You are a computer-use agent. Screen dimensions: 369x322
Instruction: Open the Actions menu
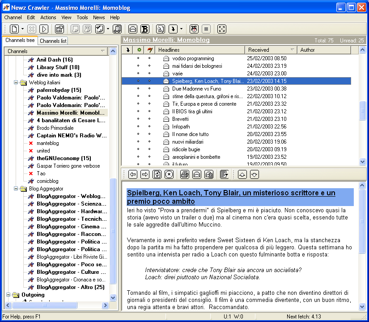tap(48, 17)
